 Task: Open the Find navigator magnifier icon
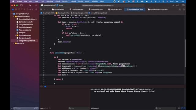coord(21,9)
